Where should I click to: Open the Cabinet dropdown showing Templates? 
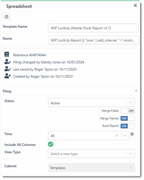(91, 168)
